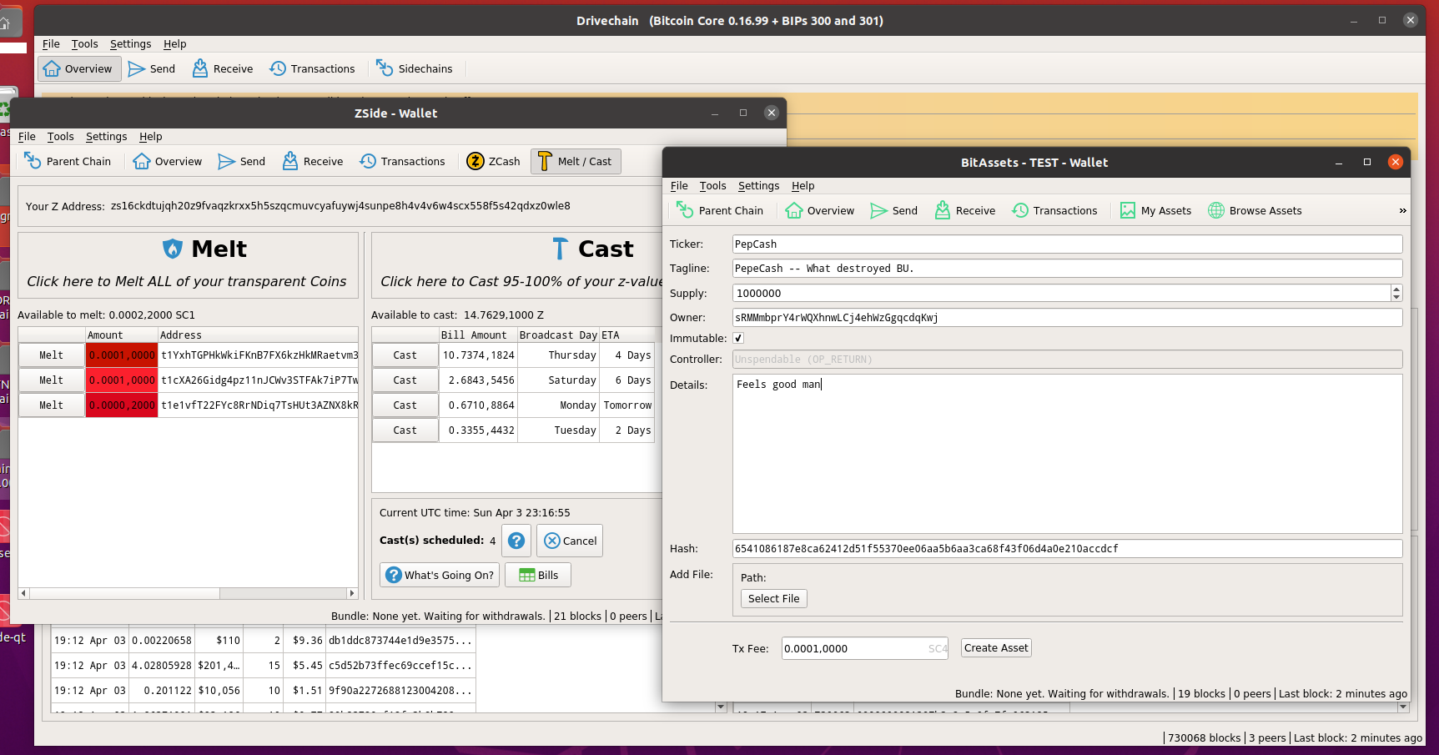Go to Parent Chain in ZSide wallet
This screenshot has width=1439, height=755.
[x=68, y=161]
